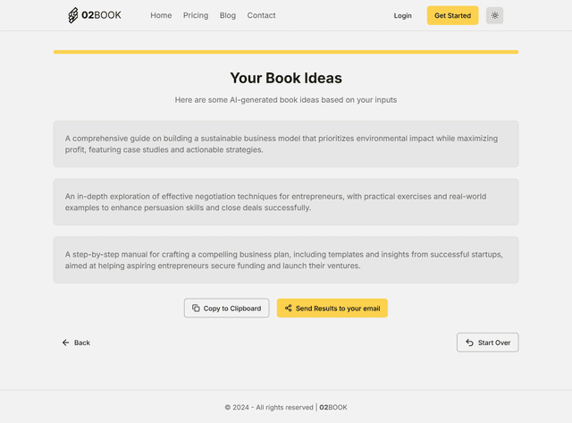The image size is (572, 423).
Task: Click the share icon on Send Results button
Action: pyautogui.click(x=288, y=309)
